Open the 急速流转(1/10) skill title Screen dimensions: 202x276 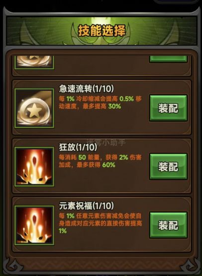pyautogui.click(x=86, y=88)
